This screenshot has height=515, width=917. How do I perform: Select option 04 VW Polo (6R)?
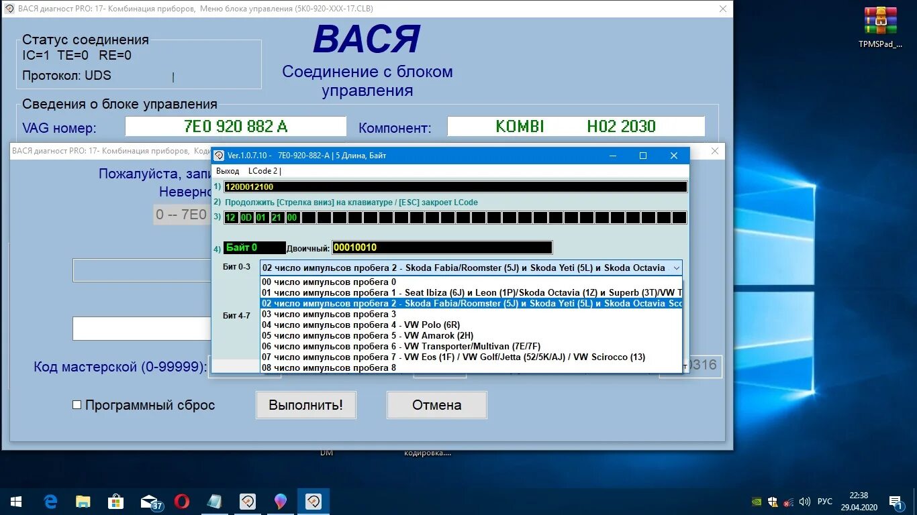[471, 325]
